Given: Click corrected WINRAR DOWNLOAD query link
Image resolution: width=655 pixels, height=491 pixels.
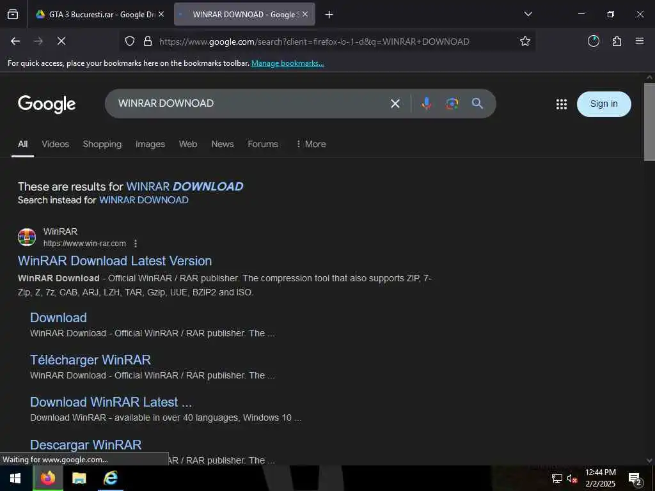Looking at the screenshot, I should coord(185,187).
